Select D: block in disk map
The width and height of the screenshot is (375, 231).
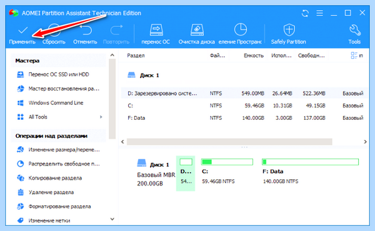coord(186,173)
